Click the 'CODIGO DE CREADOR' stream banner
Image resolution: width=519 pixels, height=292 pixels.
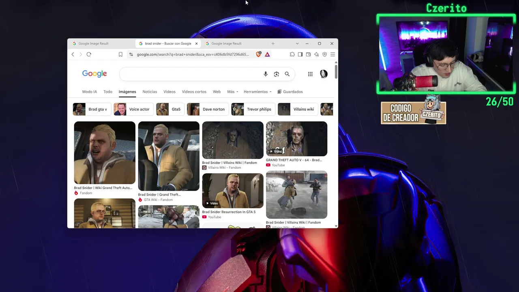click(x=413, y=113)
